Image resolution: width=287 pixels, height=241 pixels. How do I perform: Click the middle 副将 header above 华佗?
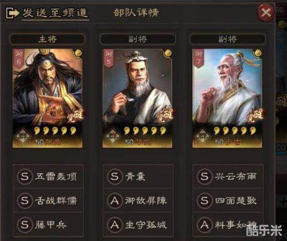(x=137, y=39)
